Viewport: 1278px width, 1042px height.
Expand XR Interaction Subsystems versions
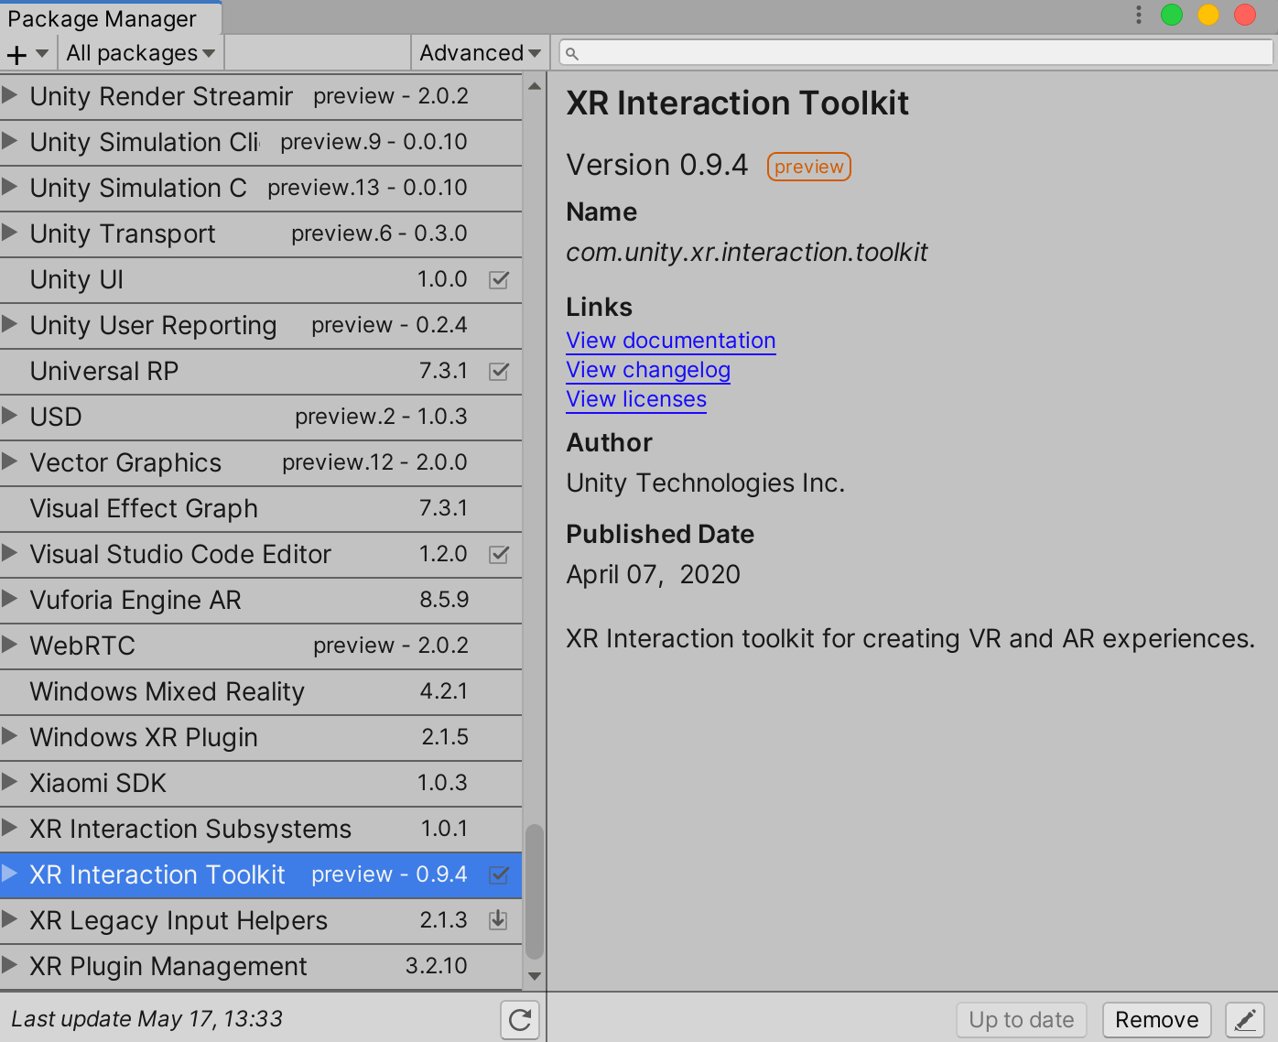point(10,827)
